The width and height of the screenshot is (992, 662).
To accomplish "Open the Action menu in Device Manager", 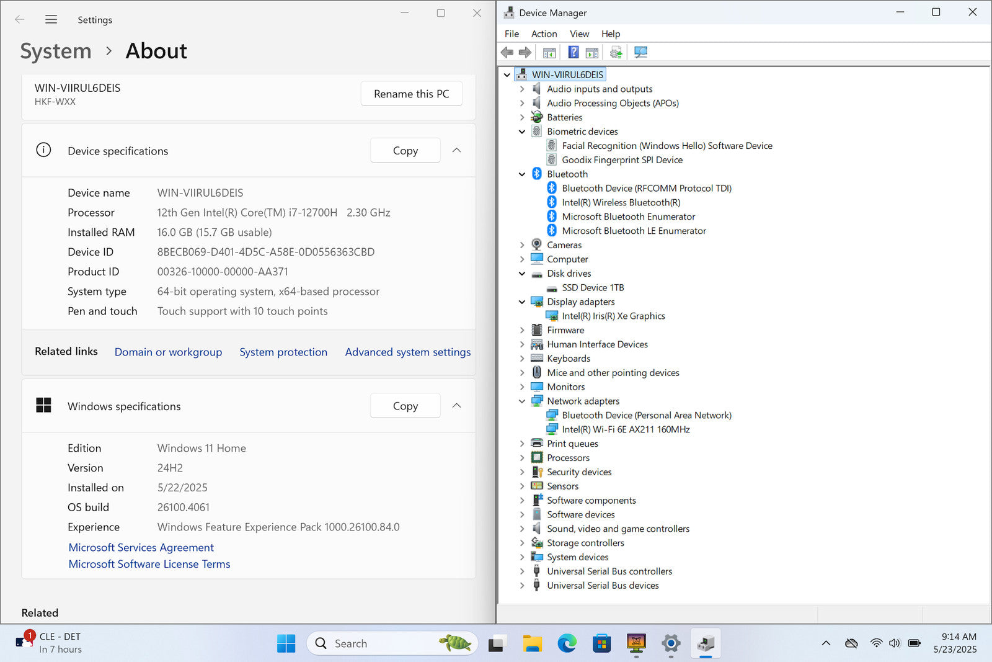I will click(x=544, y=34).
